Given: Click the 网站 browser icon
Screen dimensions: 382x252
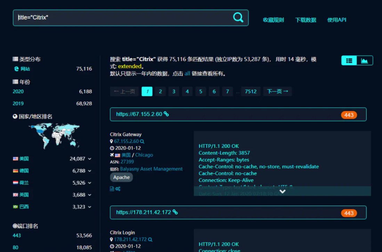Looking at the screenshot, I should pyautogui.click(x=16, y=69).
